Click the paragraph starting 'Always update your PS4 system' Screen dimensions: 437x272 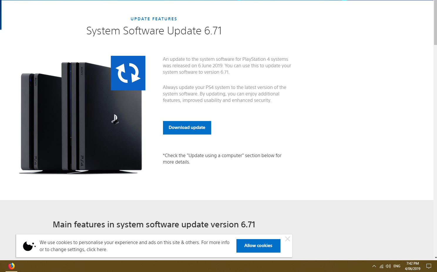225,94
